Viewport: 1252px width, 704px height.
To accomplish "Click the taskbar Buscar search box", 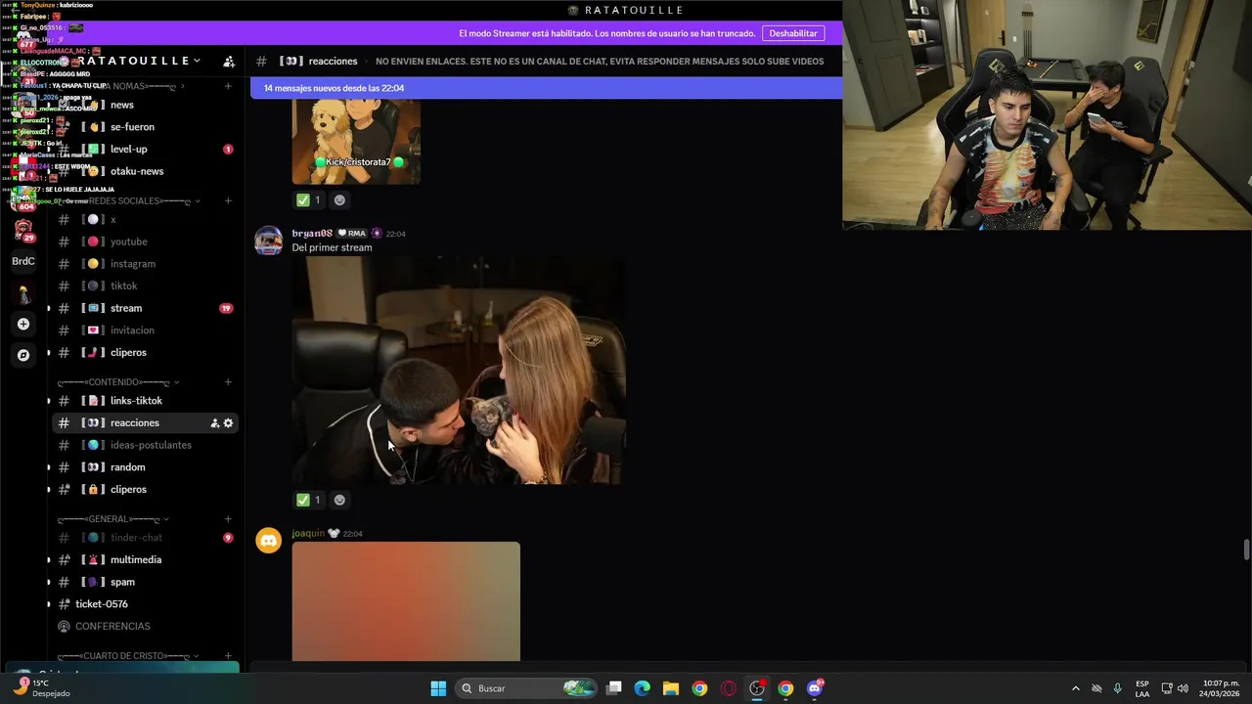I will (x=527, y=688).
